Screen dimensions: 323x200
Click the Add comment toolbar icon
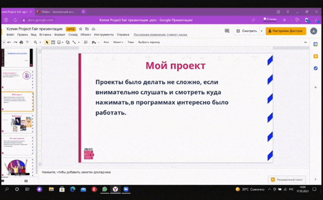click(85, 42)
